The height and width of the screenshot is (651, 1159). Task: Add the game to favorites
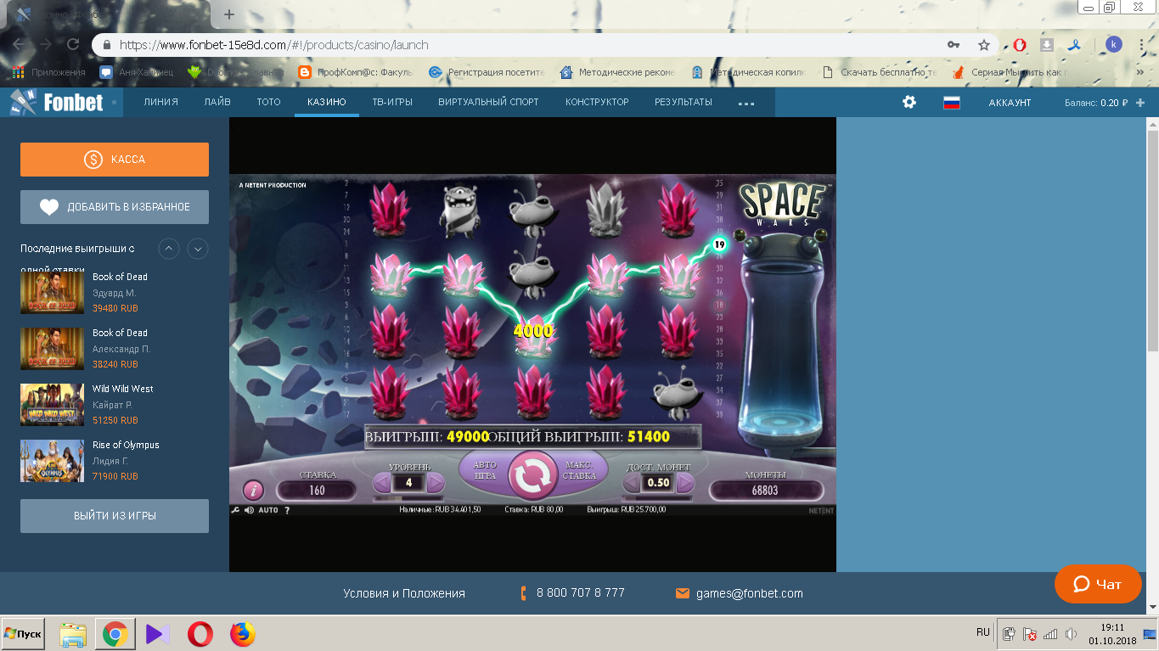coord(115,207)
